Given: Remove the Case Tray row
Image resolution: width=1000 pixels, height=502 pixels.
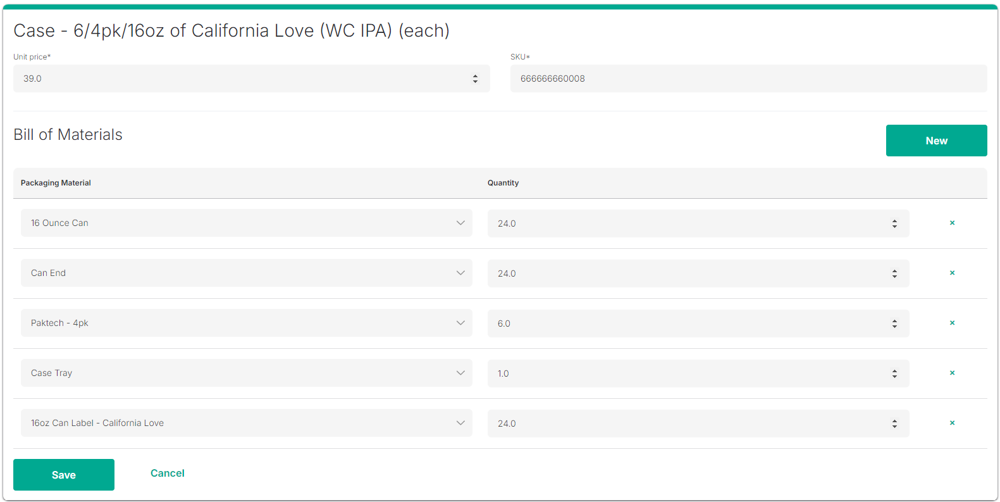Looking at the screenshot, I should [952, 373].
